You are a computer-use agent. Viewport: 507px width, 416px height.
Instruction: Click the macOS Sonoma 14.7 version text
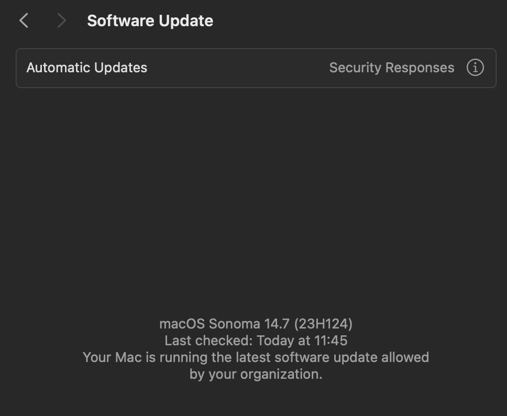(x=224, y=324)
